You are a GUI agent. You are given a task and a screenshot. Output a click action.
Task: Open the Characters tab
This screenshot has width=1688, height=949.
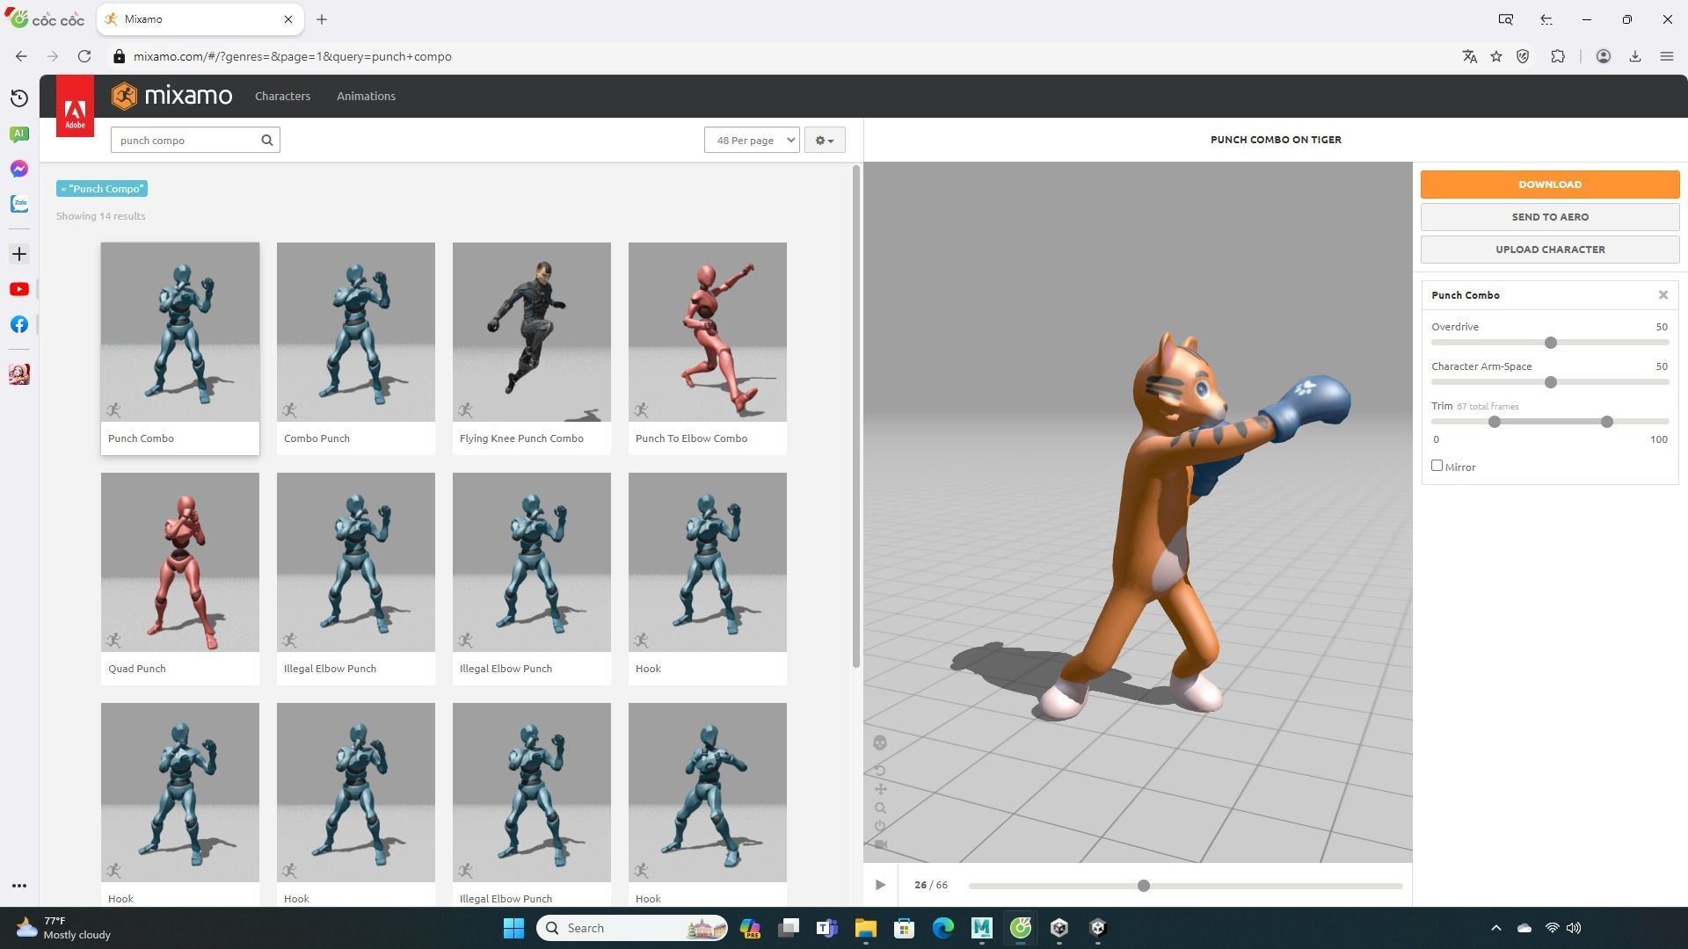tap(282, 97)
